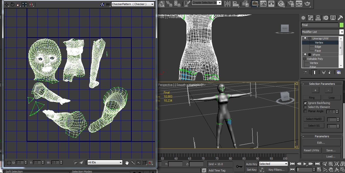Select Edge sub-object under Unwrap UVW

click(x=318, y=47)
